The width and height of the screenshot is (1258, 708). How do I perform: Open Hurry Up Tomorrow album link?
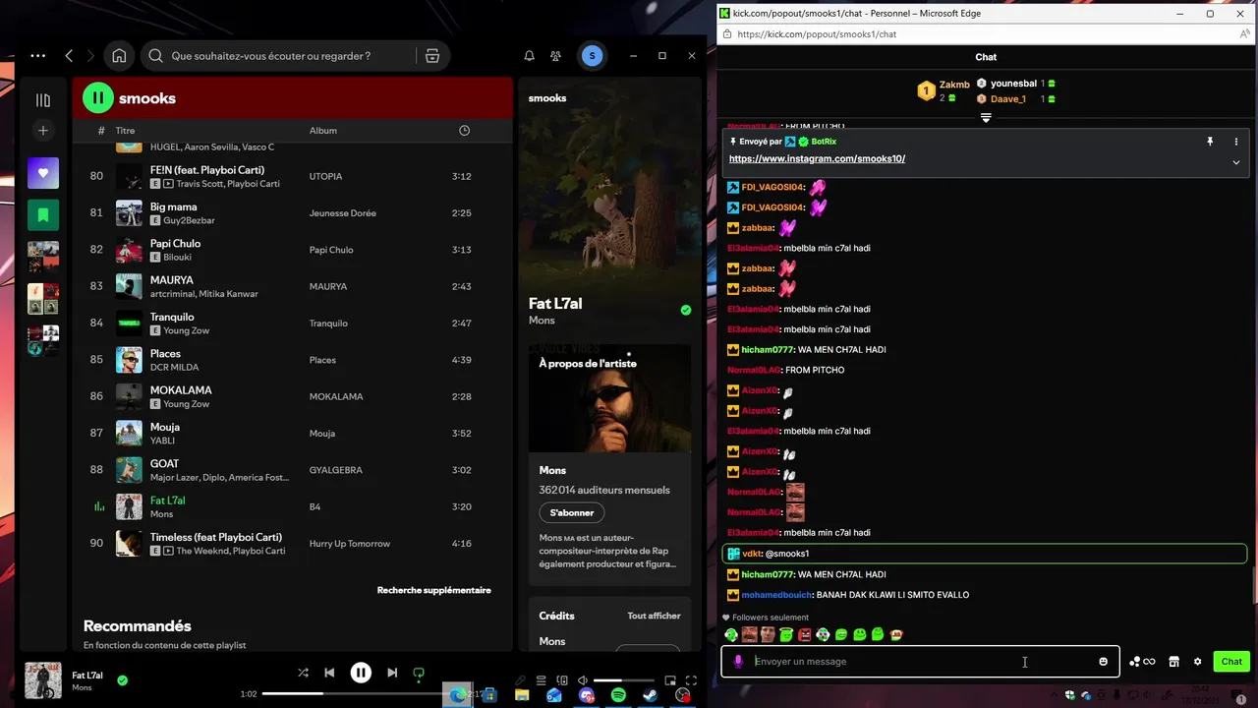point(349,543)
